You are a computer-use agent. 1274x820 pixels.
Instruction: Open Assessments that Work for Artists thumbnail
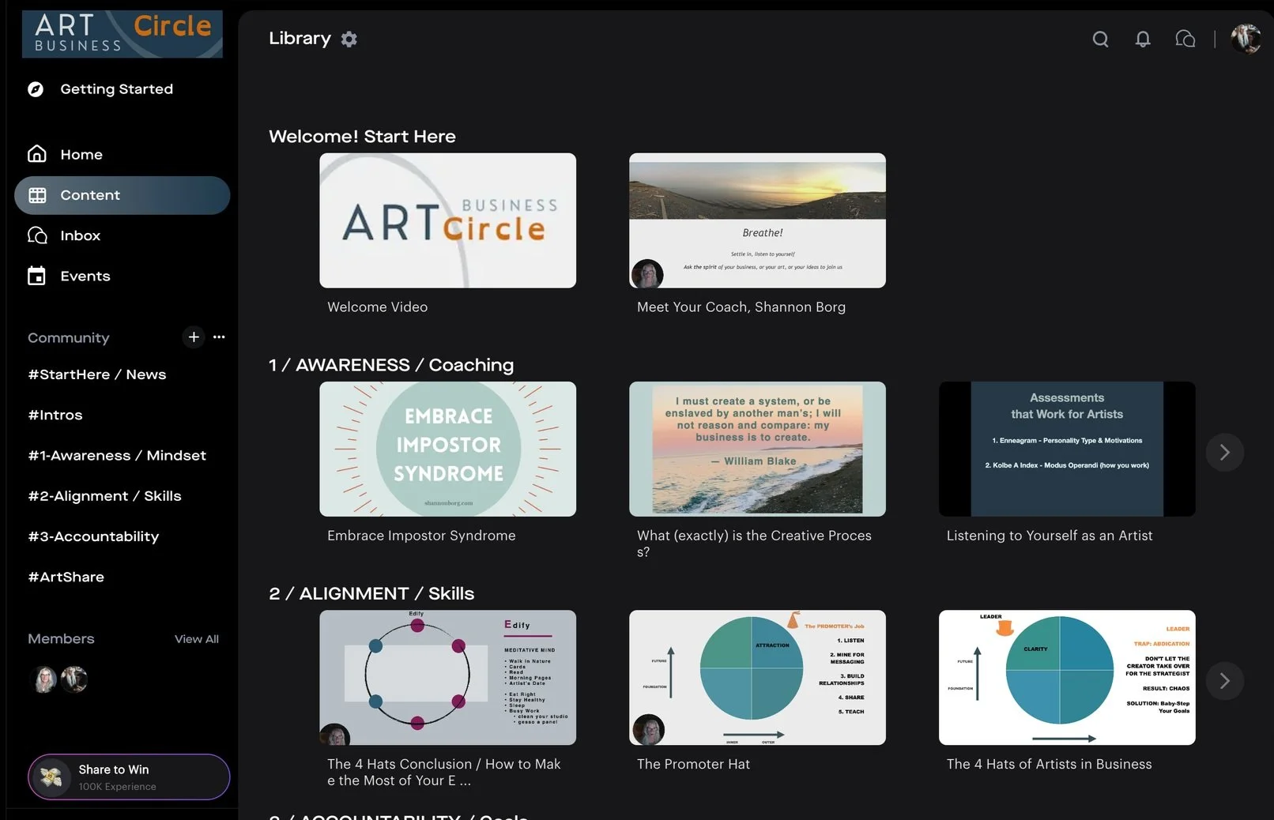pyautogui.click(x=1067, y=449)
